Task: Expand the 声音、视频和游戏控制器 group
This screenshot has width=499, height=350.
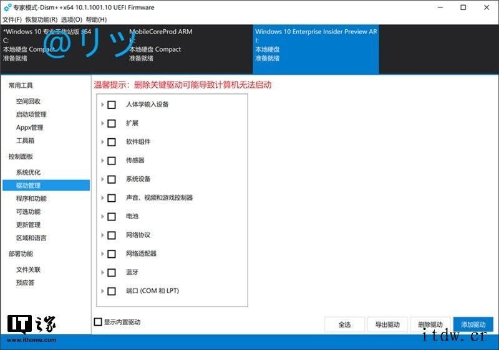Action: [102, 198]
